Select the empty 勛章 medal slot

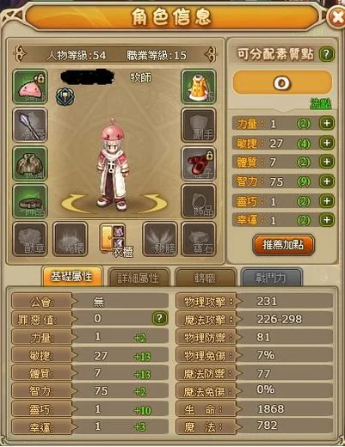30,239
